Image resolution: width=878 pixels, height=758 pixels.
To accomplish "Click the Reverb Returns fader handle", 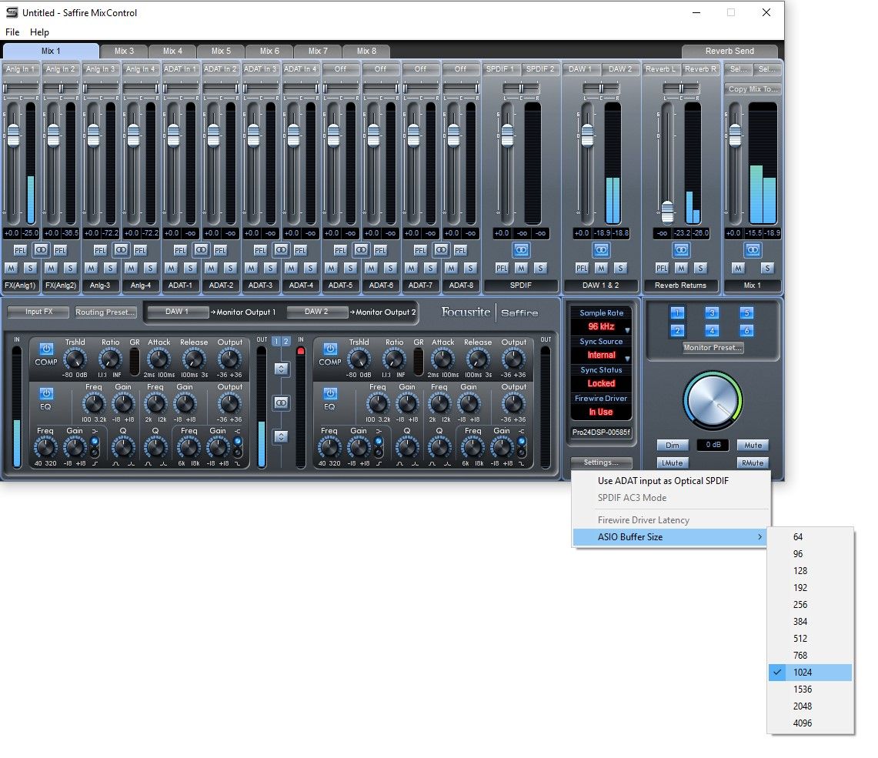I will tap(667, 211).
